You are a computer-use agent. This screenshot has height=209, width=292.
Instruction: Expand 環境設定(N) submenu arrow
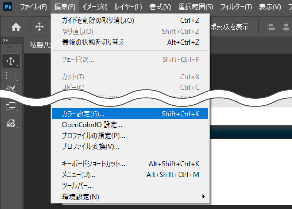point(204,196)
